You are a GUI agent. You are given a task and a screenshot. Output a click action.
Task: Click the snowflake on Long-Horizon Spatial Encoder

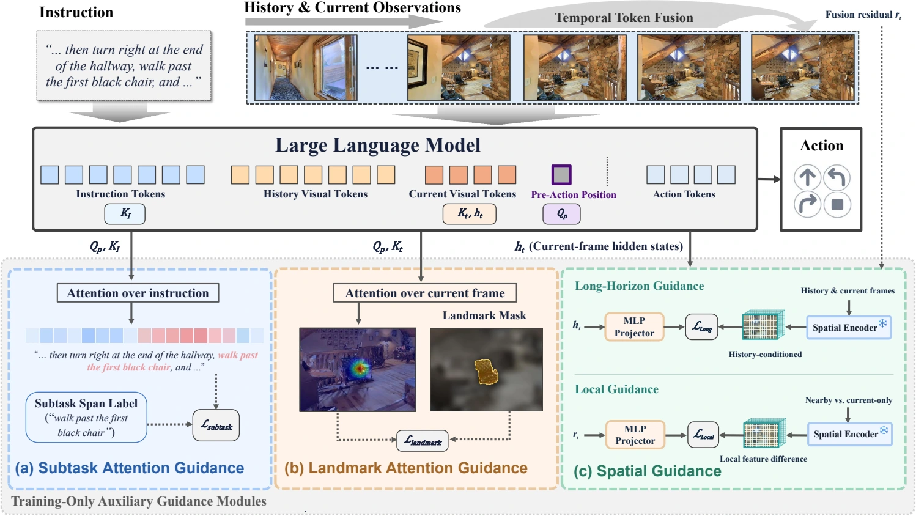click(883, 323)
